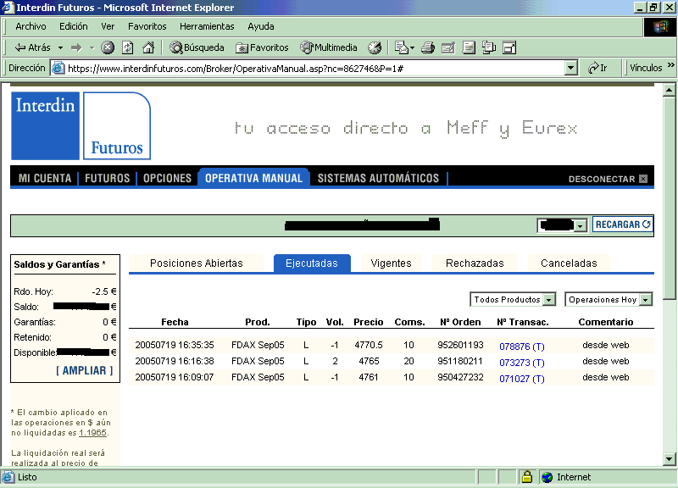The image size is (678, 488).
Task: Click the date 20050719 16:09:07
Action: (175, 377)
